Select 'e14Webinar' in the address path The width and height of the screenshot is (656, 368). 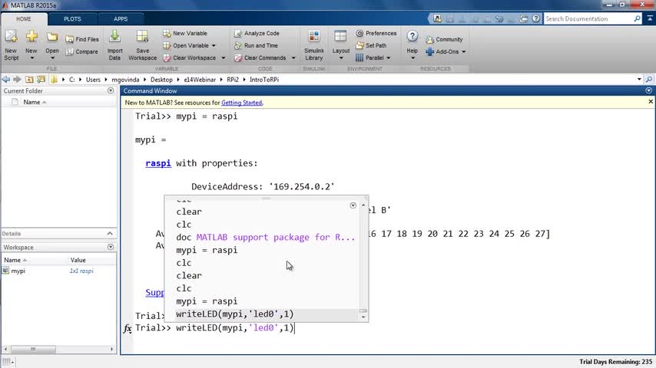pyautogui.click(x=200, y=80)
